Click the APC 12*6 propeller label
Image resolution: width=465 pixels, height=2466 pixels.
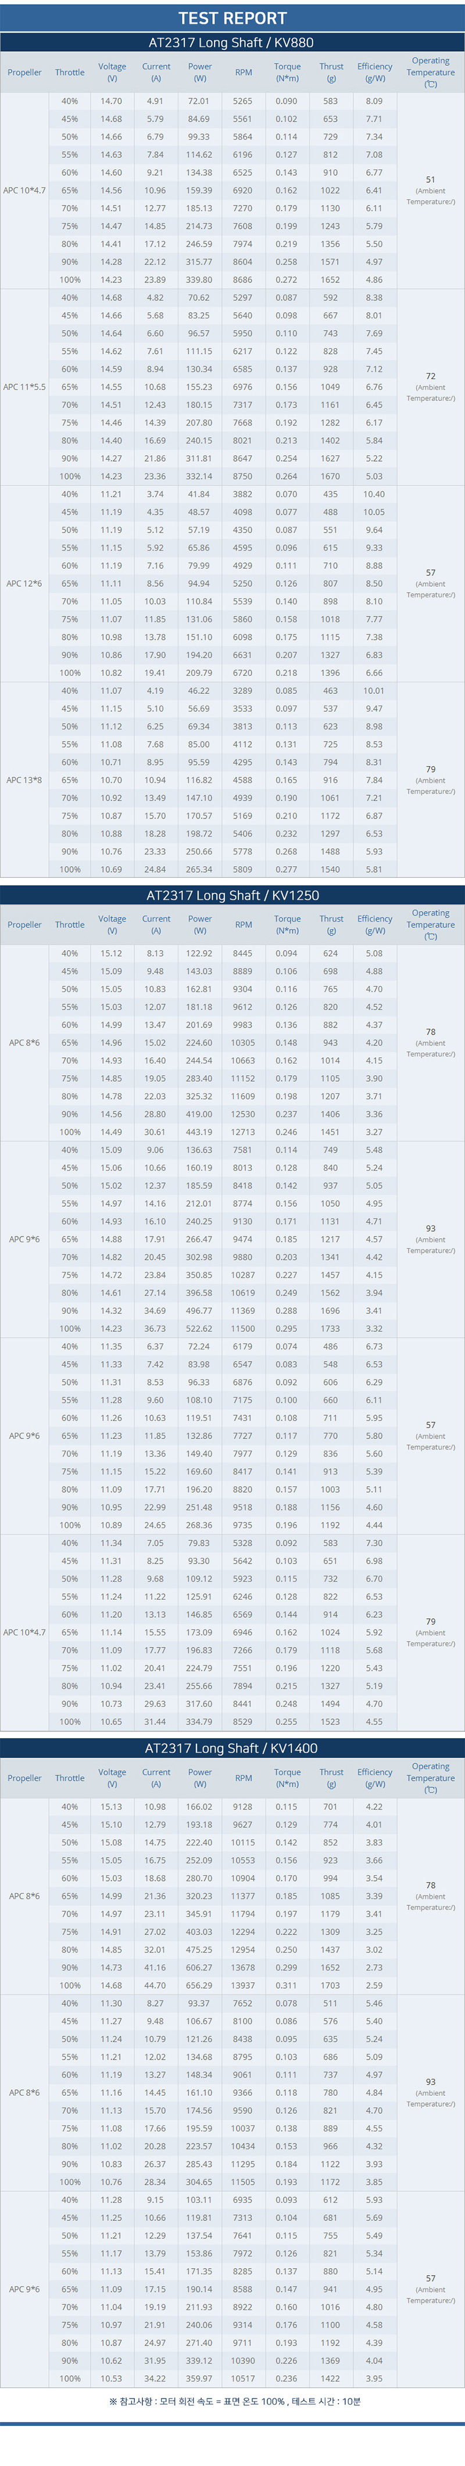(24, 583)
